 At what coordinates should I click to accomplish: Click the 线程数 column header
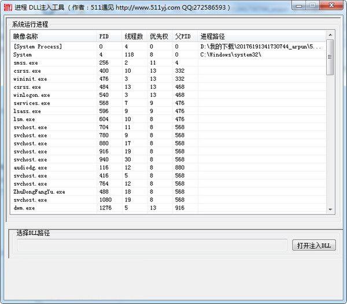[134, 36]
